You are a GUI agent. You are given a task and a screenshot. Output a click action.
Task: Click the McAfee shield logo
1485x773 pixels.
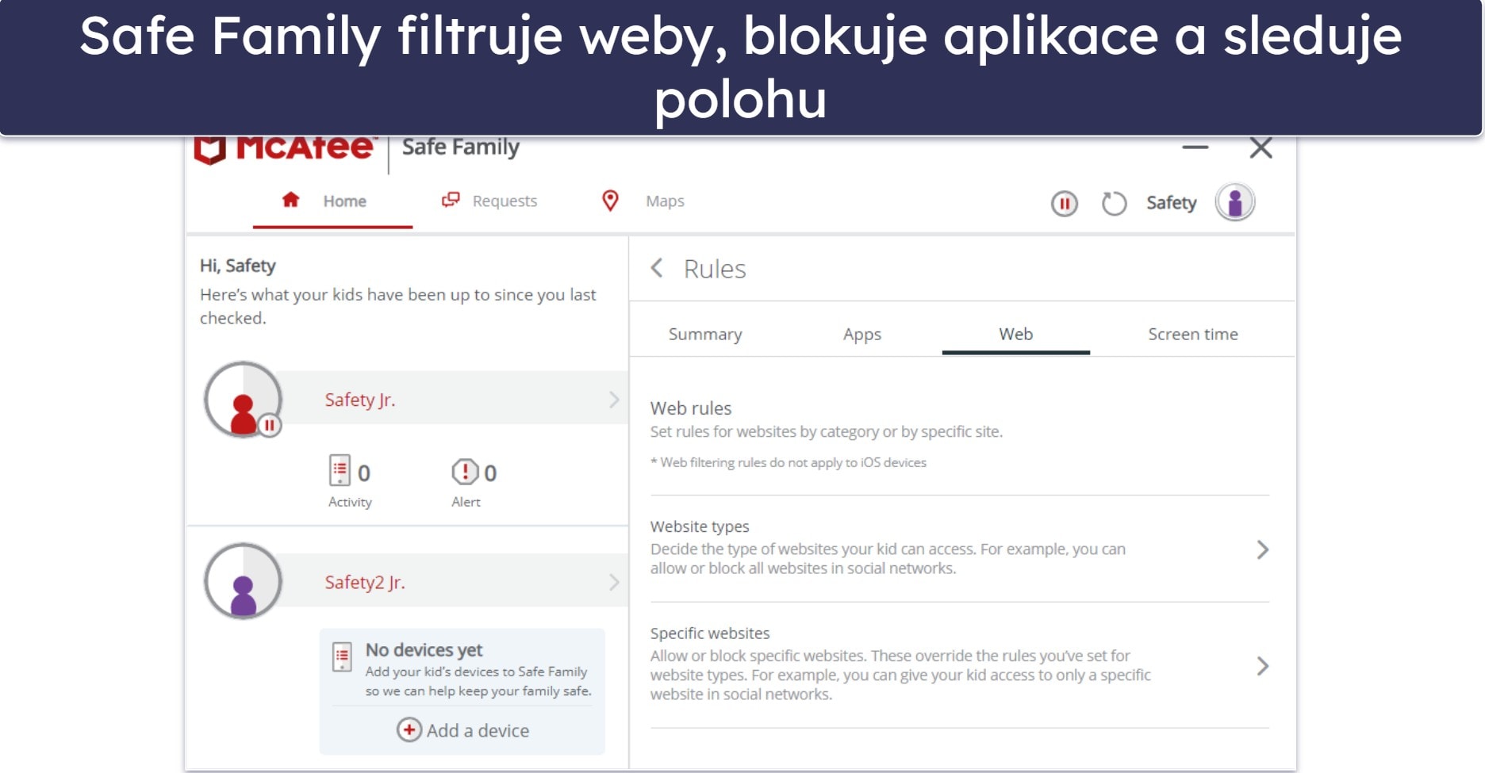(210, 150)
